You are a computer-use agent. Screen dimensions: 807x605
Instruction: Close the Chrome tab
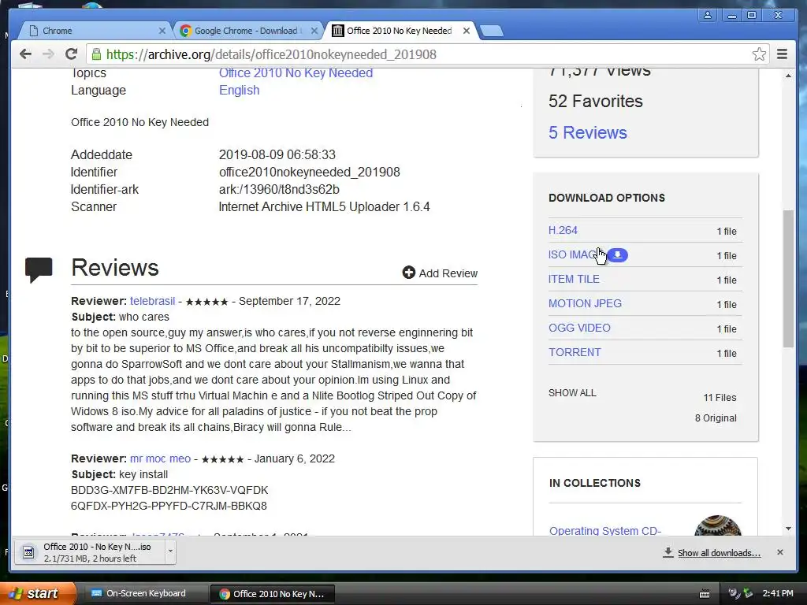[162, 31]
